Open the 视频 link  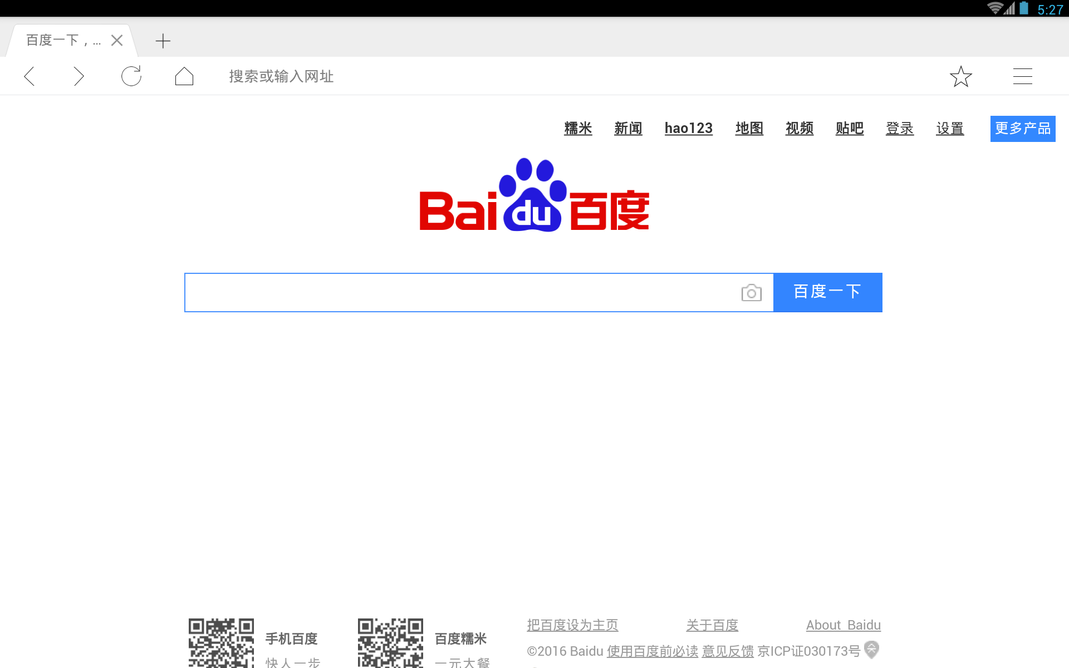[x=800, y=129]
